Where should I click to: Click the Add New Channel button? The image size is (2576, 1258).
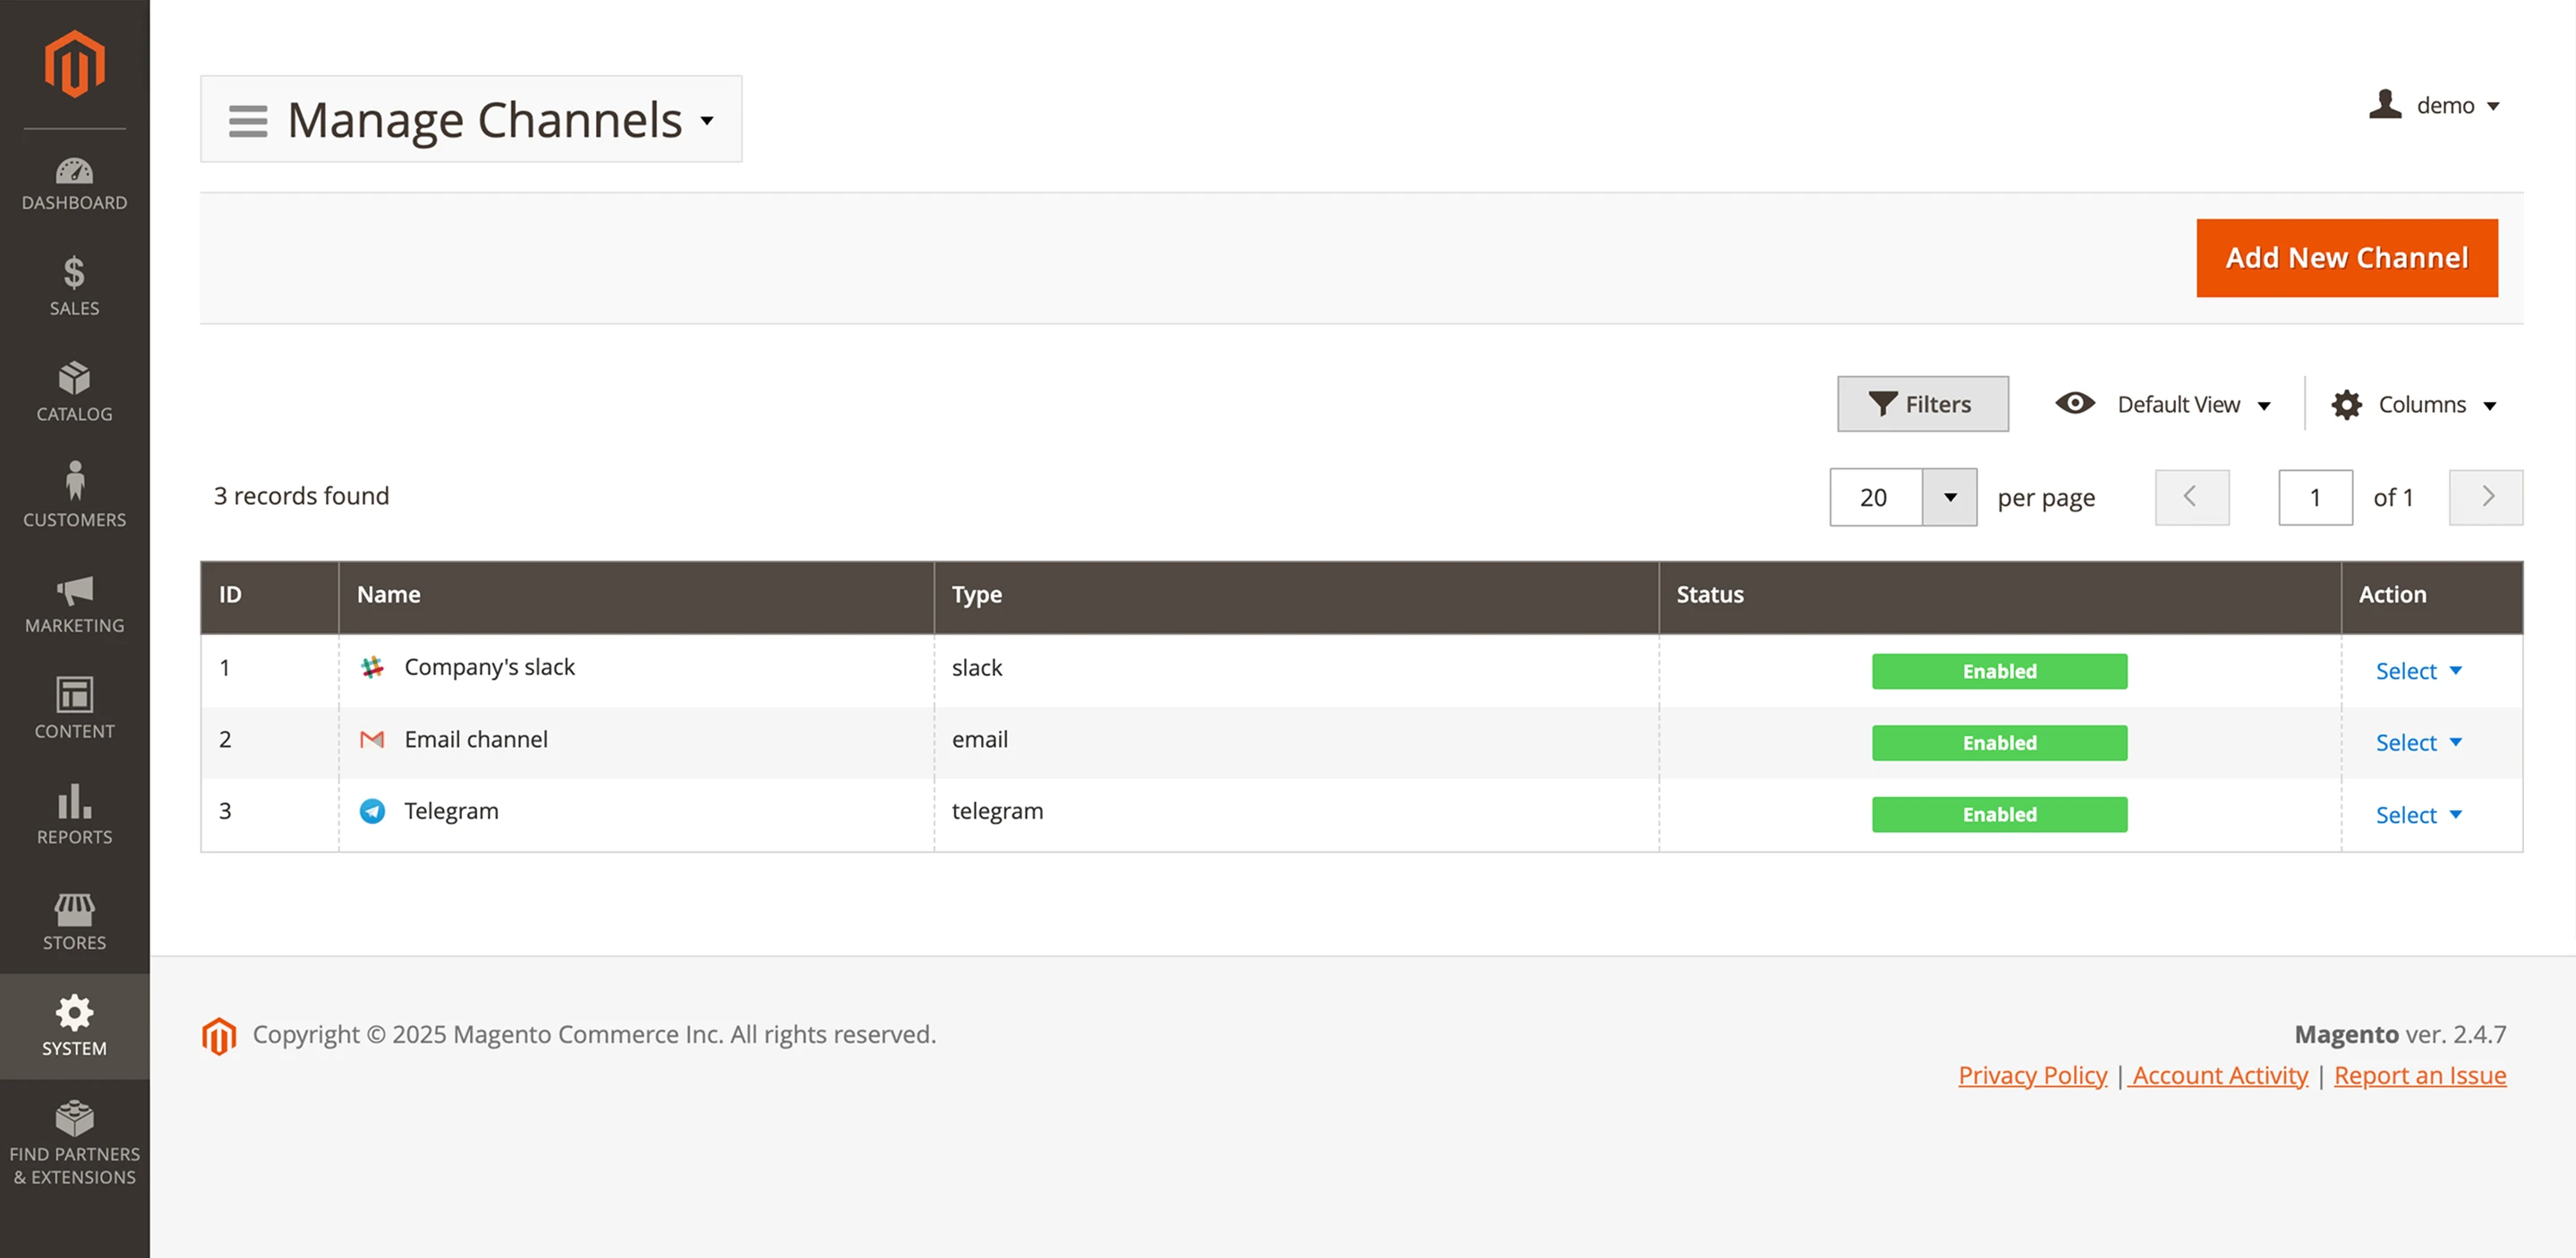click(x=2346, y=257)
